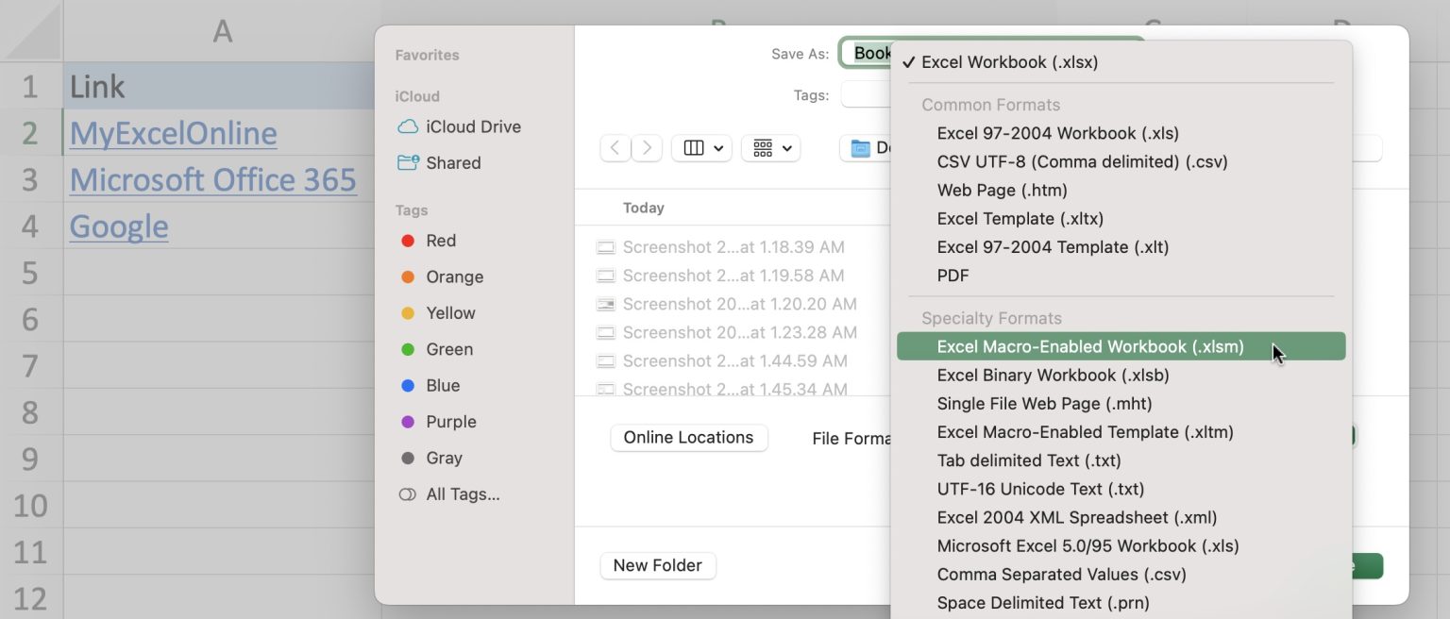Toggle the Blue tag
Screen dimensions: 1450x619
407,385
